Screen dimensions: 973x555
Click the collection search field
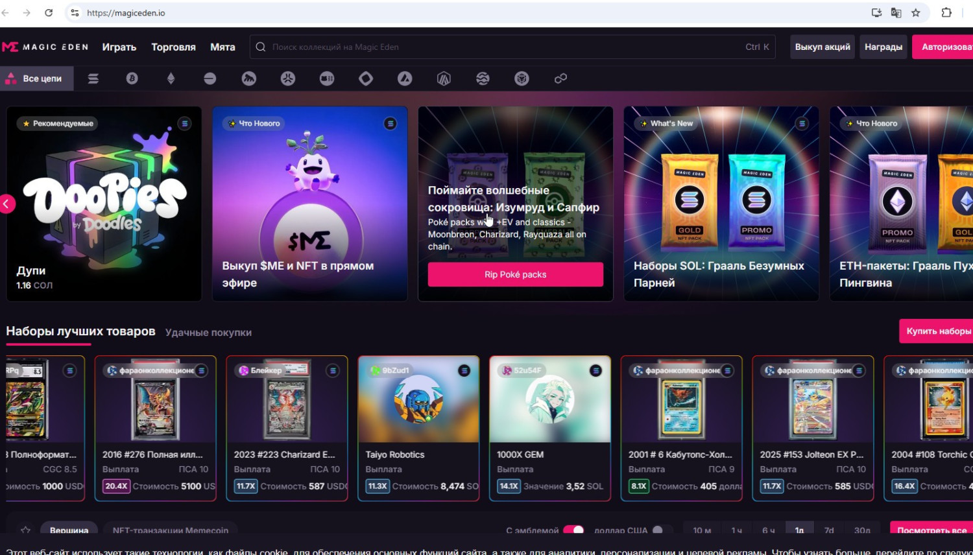(506, 47)
